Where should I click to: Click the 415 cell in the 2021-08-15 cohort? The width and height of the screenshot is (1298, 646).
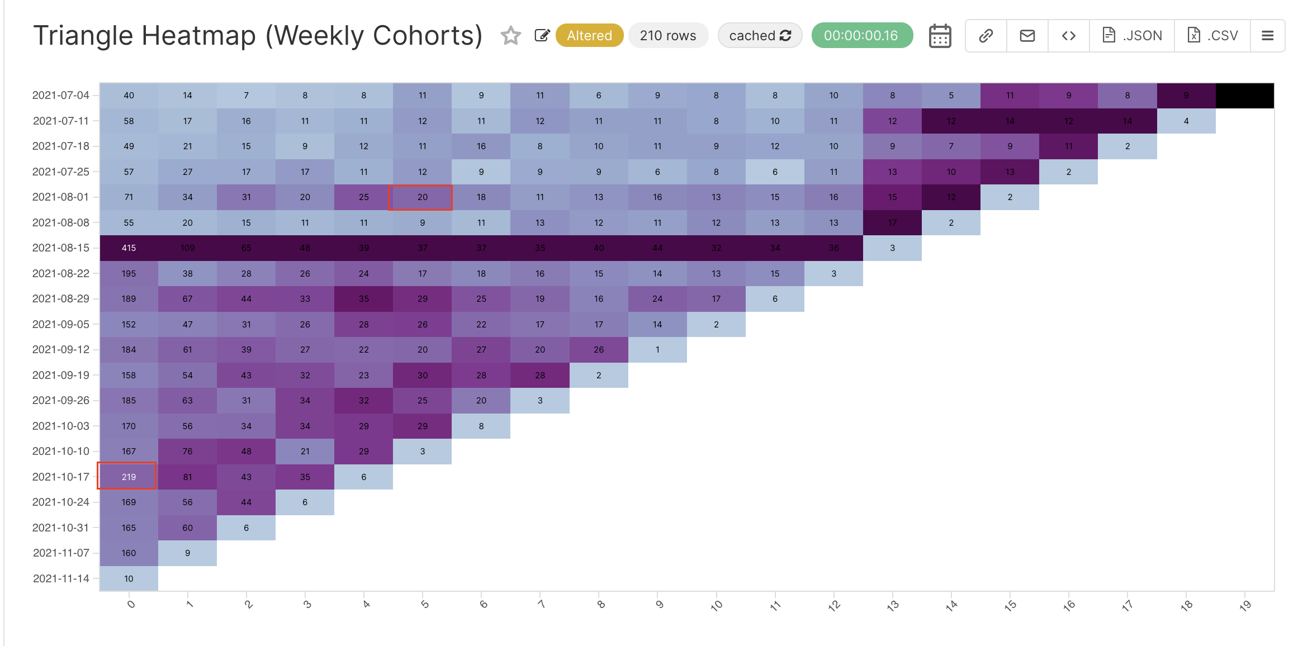(x=127, y=248)
